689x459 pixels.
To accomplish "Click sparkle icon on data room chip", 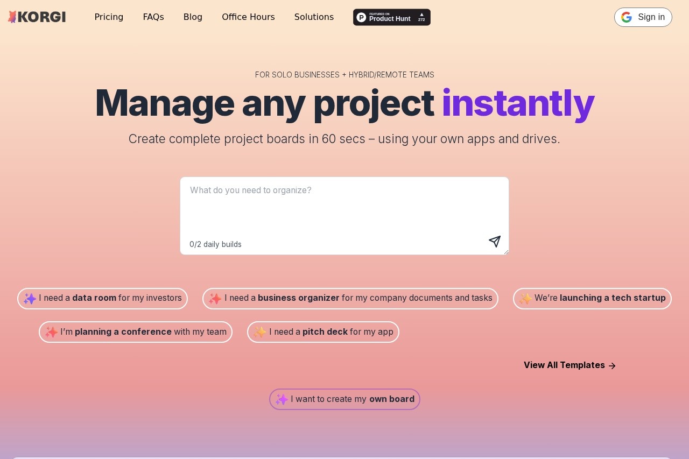I will (x=30, y=299).
